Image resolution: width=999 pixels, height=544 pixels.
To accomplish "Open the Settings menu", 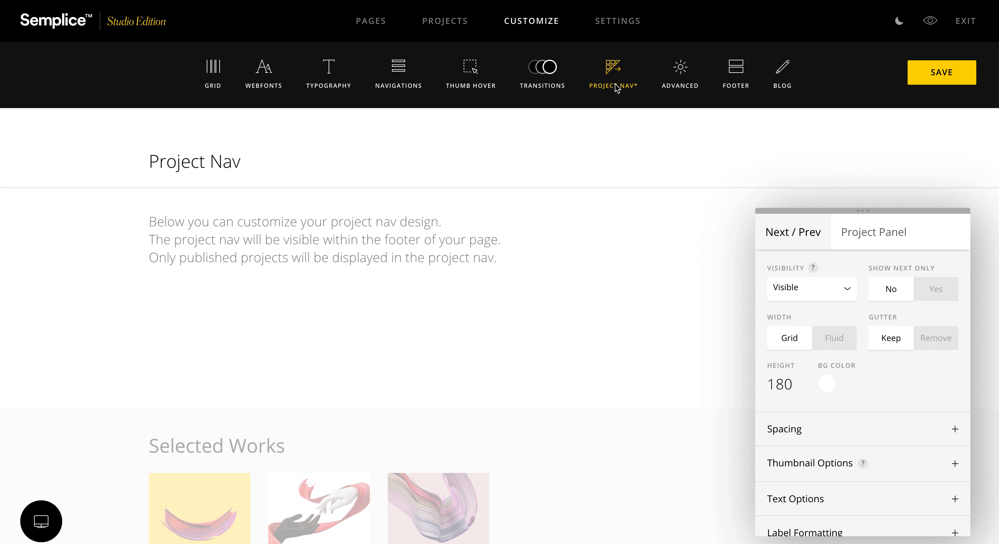I will click(x=618, y=21).
